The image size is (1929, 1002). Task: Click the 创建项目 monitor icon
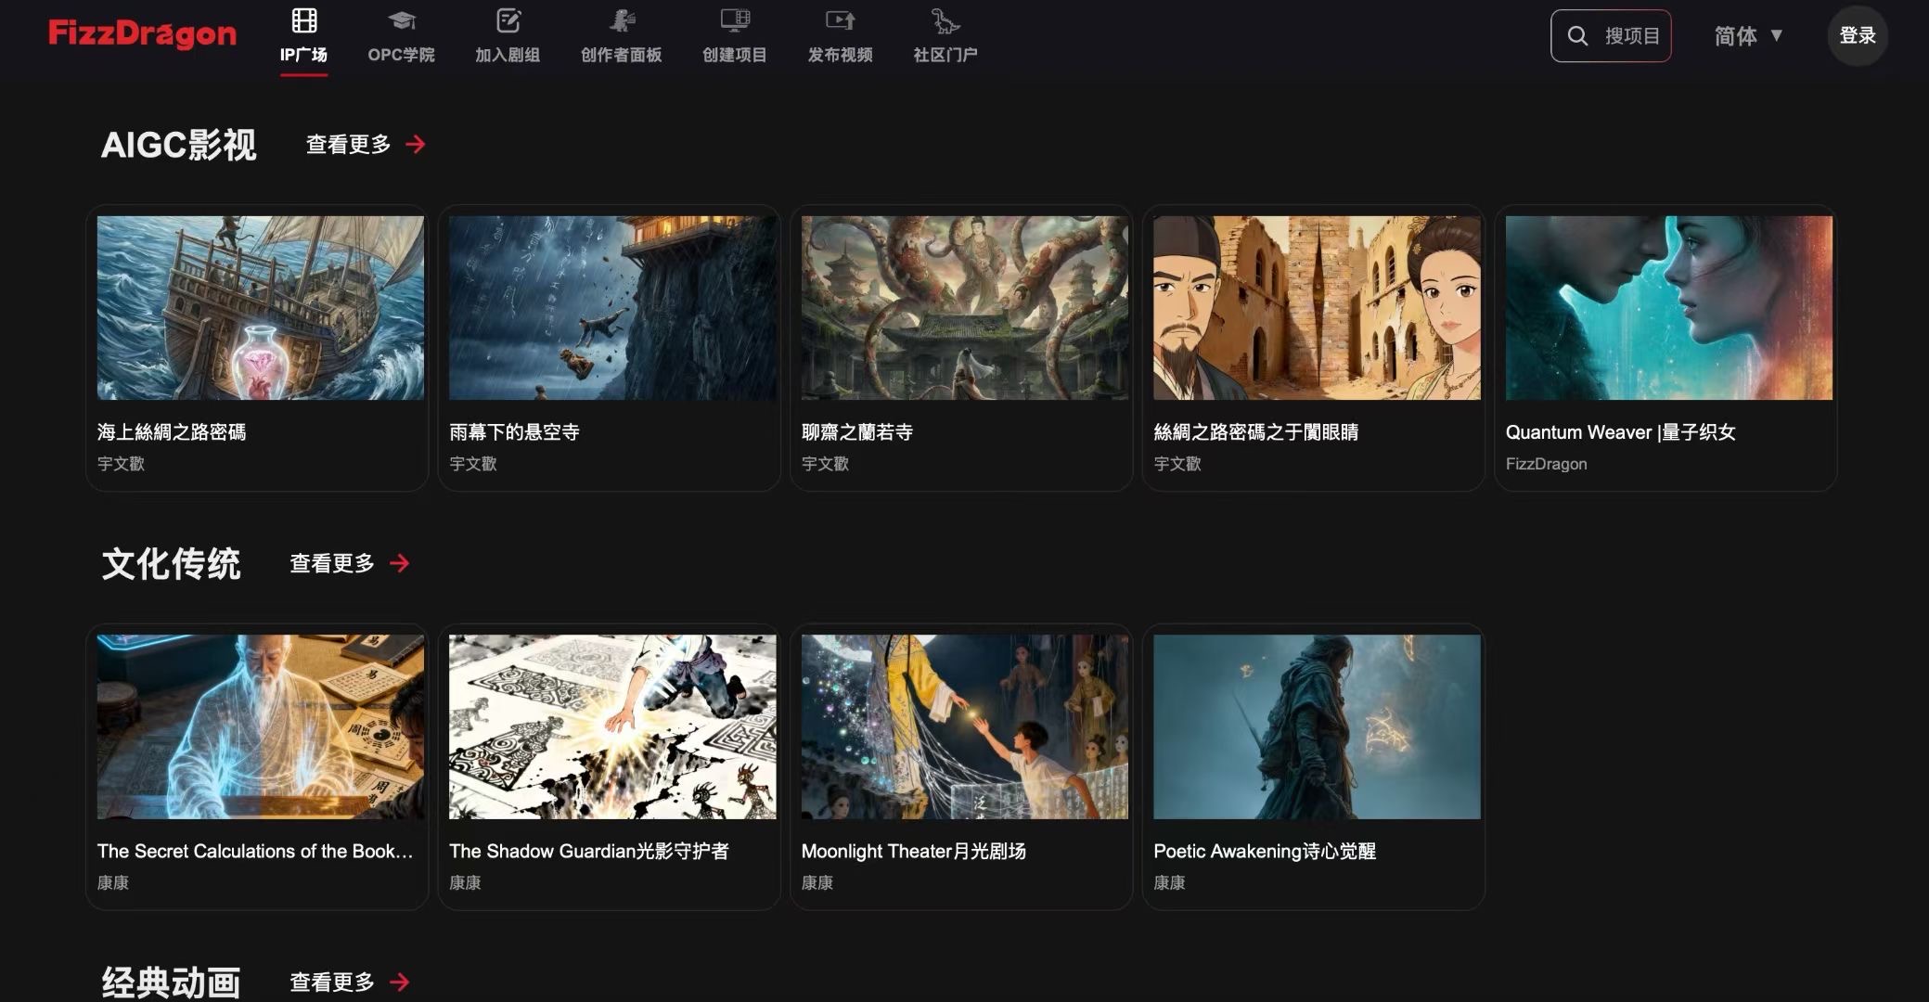pos(734,20)
